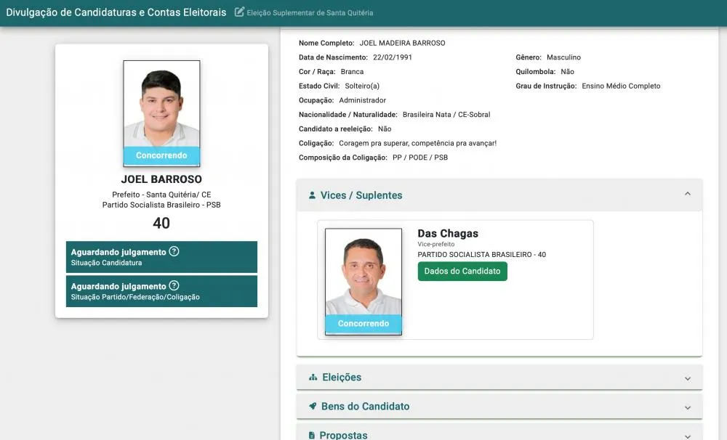
Task: Open the Eleição Suplementar de Santa Quitéria link
Action: tap(310, 13)
